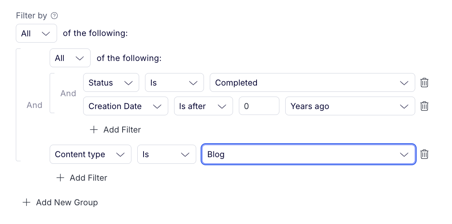
Task: Delete the Status filter row
Action: (x=424, y=83)
